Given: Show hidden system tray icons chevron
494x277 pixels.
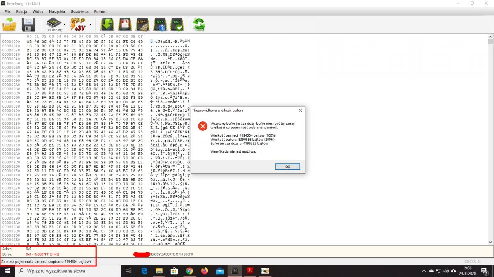Looking at the screenshot, I should [x=424, y=271].
